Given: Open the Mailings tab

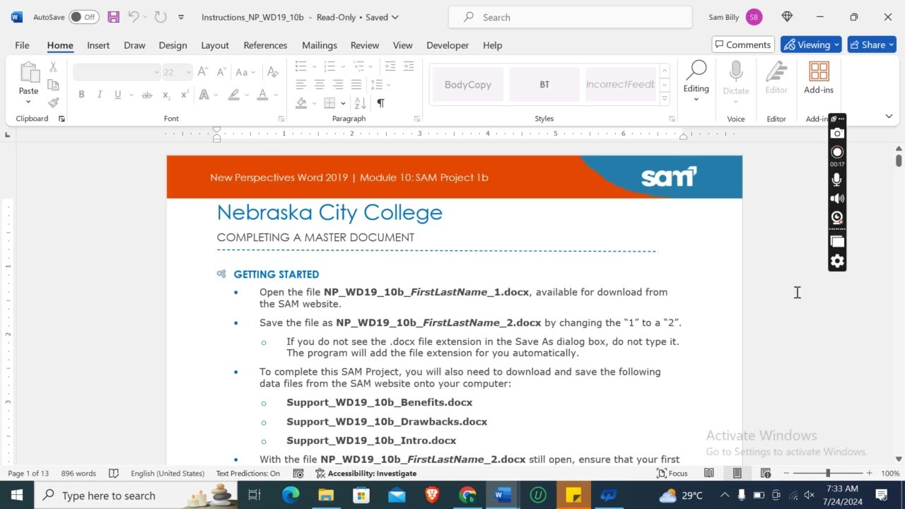Looking at the screenshot, I should (x=320, y=45).
